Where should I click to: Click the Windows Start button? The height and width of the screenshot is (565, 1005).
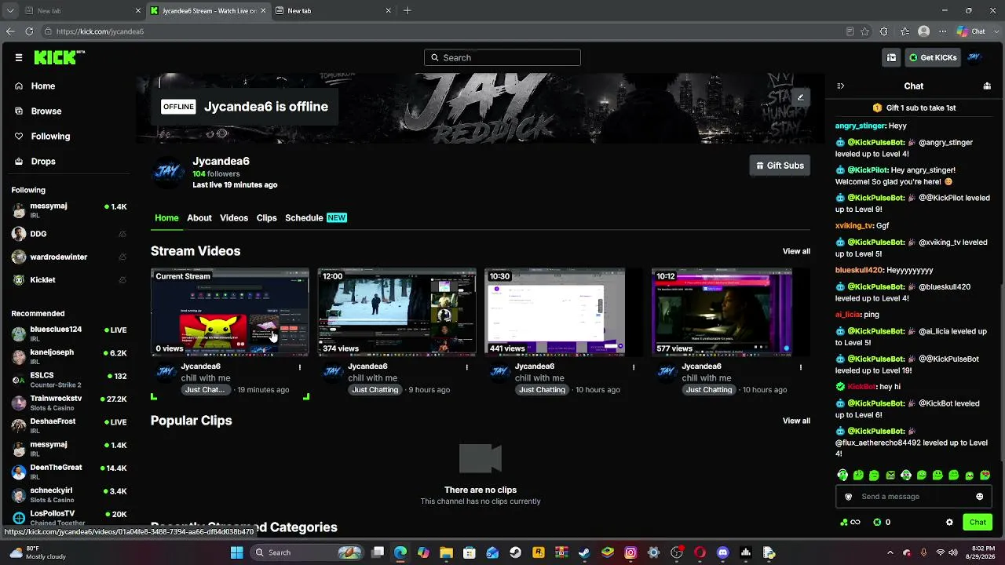pos(237,552)
